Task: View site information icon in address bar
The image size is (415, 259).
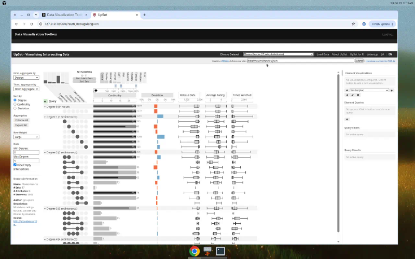Action: coord(40,24)
